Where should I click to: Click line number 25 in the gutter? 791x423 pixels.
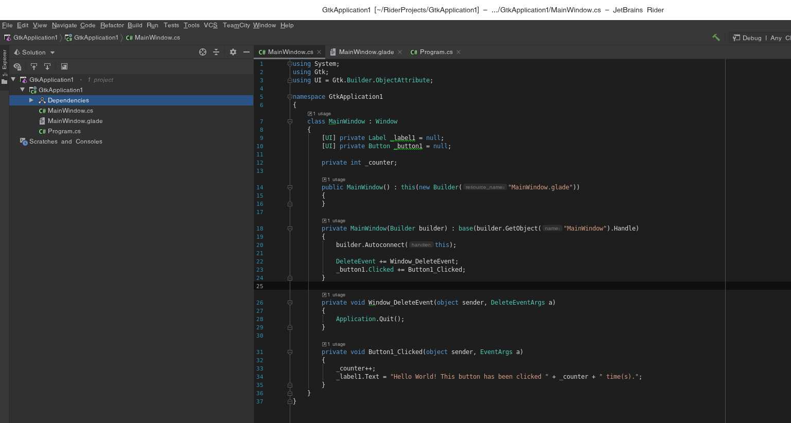click(260, 286)
